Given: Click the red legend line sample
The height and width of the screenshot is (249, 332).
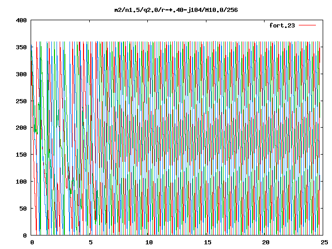Looking at the screenshot, I should 307,25.
